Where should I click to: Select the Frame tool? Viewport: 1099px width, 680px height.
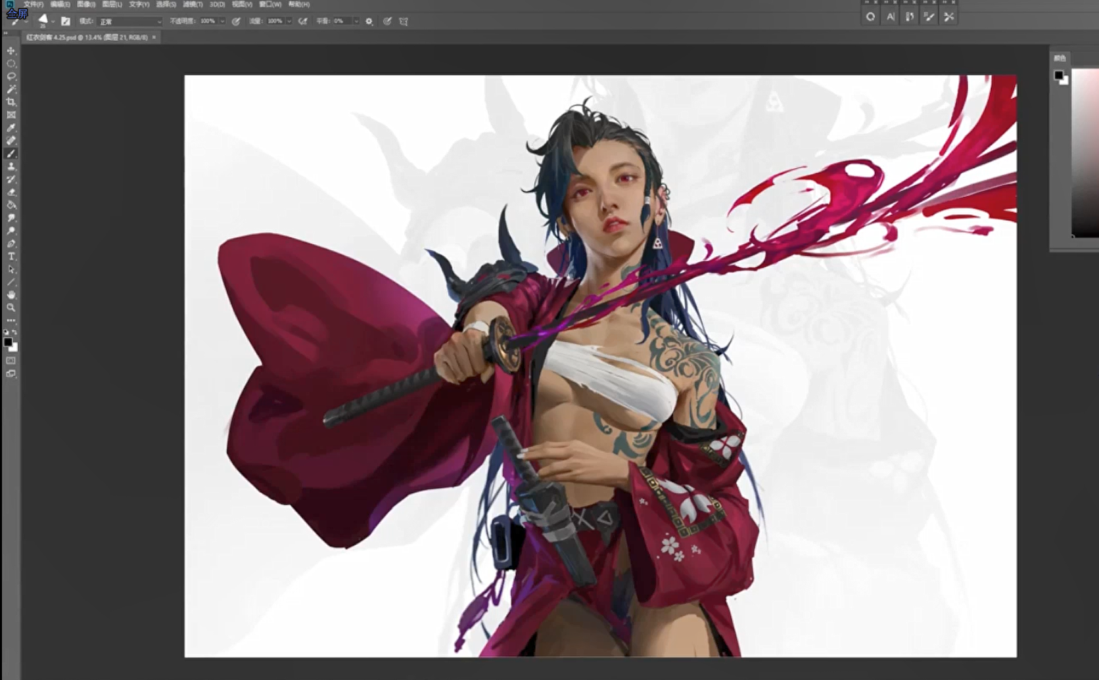point(11,115)
